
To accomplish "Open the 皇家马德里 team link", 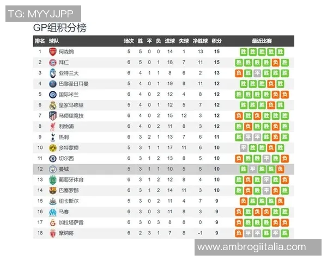I will click(70, 105).
